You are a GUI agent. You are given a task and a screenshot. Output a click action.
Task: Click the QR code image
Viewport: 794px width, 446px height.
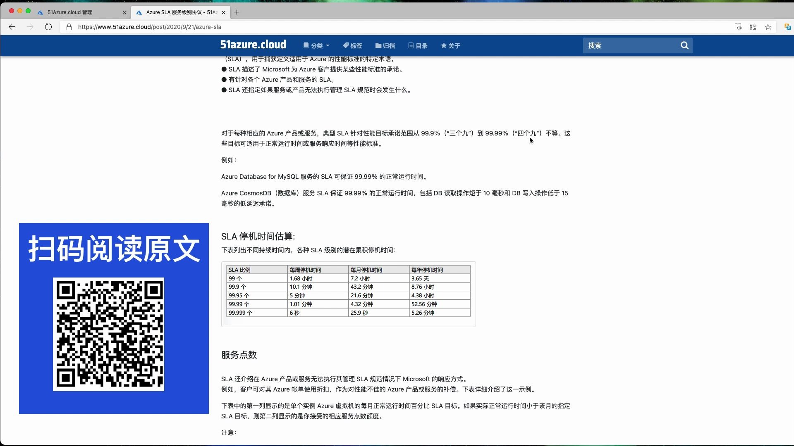click(x=108, y=334)
